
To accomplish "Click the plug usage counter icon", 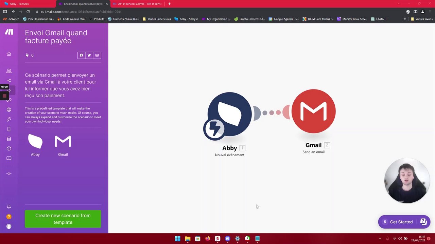I will click(27, 55).
